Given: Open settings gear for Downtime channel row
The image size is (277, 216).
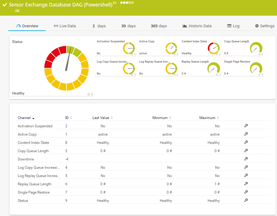Looking at the screenshot, I should 246,159.
